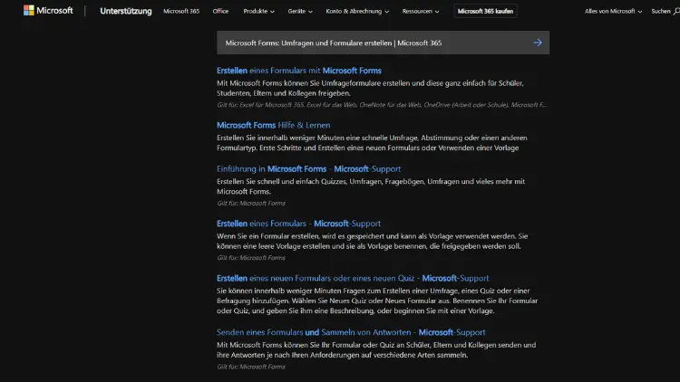Screen dimensions: 680x382
Task: Open Einführung in Microsoft Forms result
Action: 309,169
